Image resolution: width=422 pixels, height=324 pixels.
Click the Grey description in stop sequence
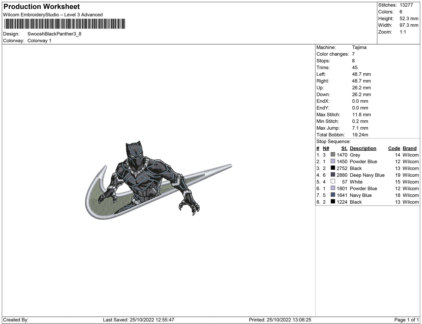tap(355, 155)
